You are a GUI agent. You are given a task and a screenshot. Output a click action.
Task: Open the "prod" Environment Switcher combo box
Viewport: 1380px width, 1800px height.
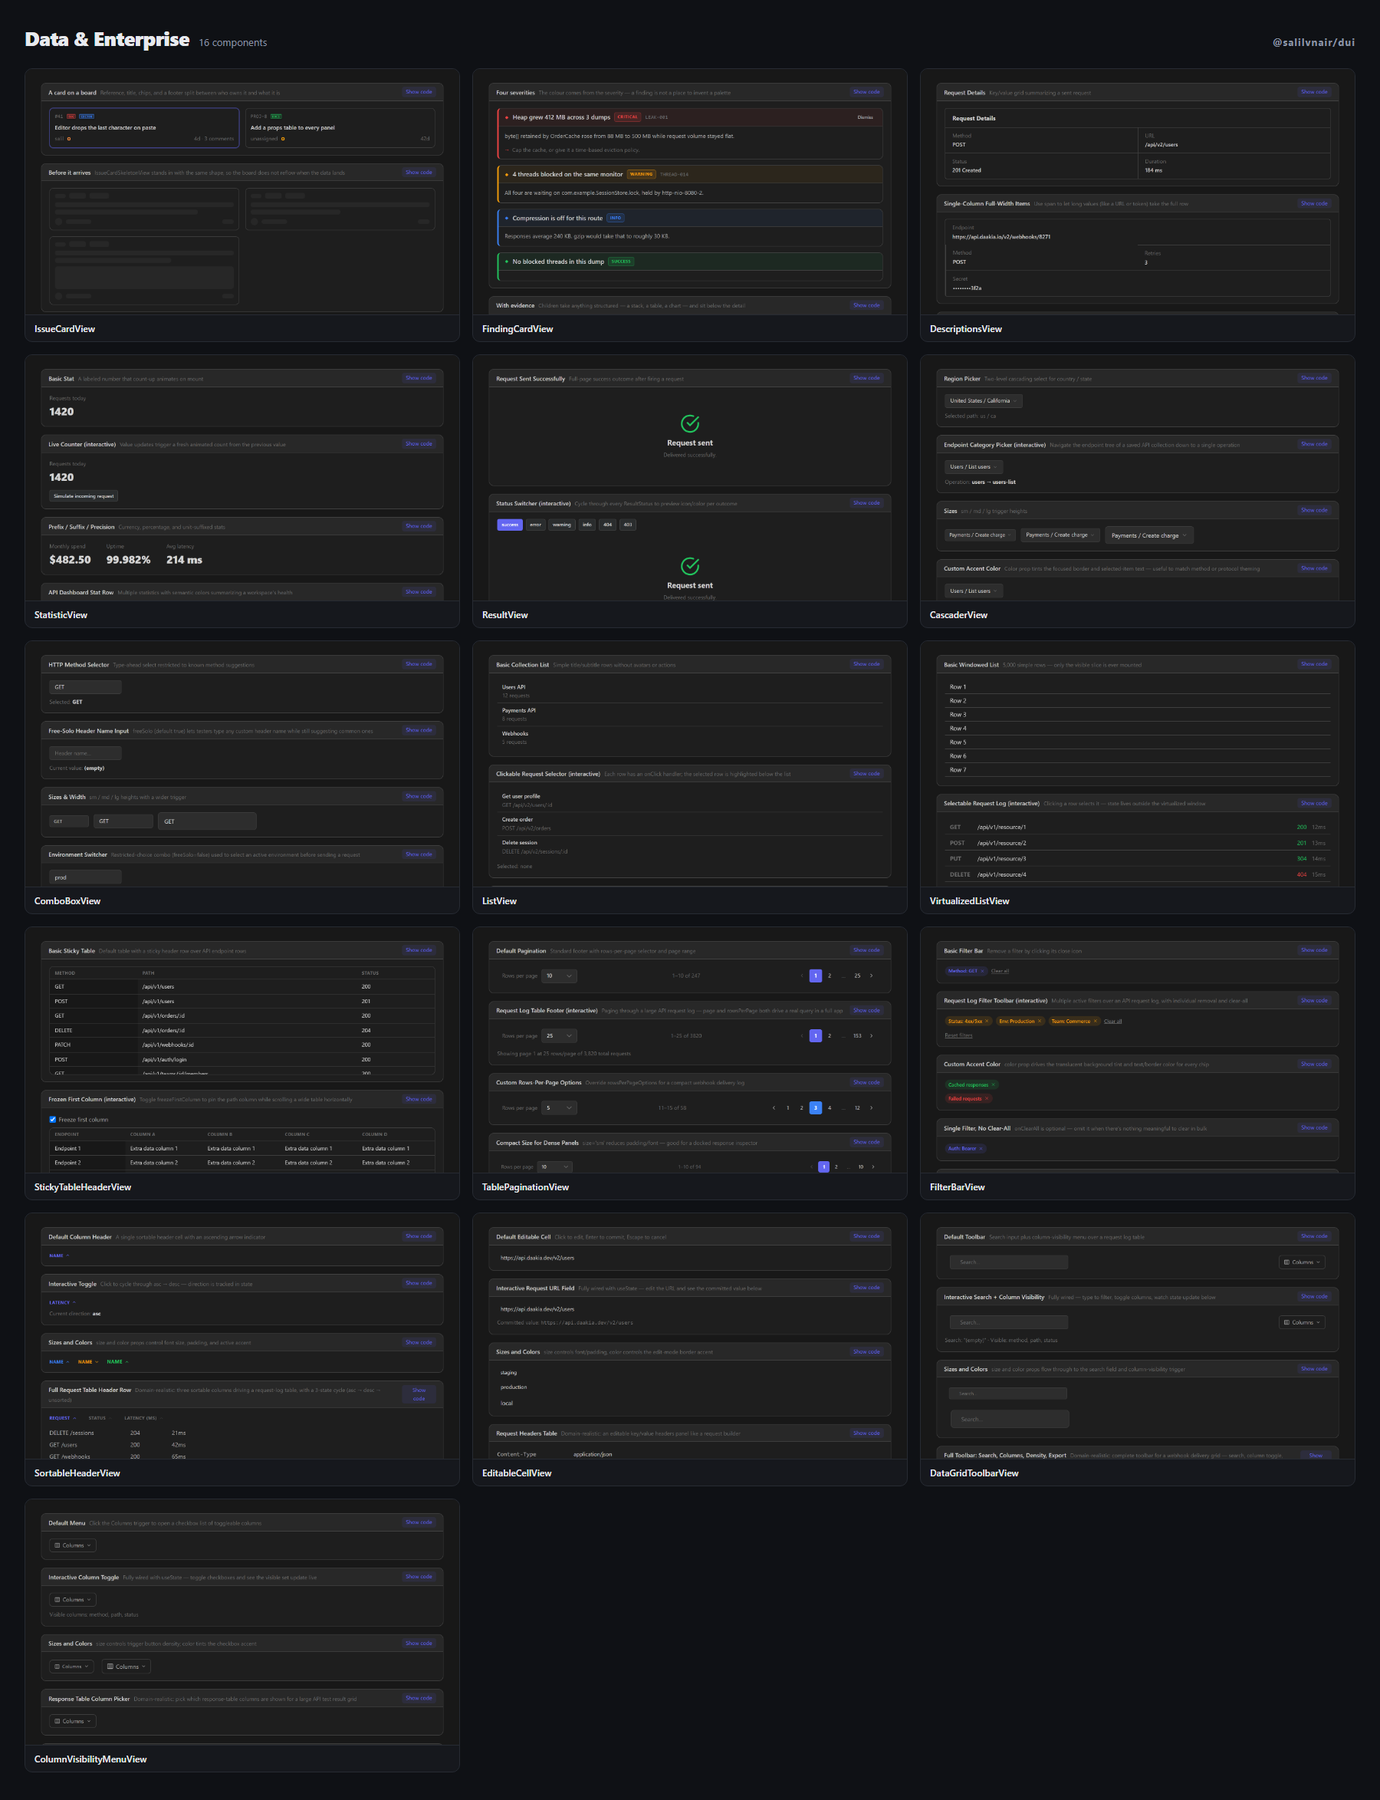pyautogui.click(x=85, y=877)
